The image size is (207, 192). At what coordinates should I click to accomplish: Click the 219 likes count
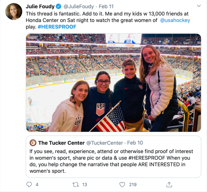pos(133,184)
